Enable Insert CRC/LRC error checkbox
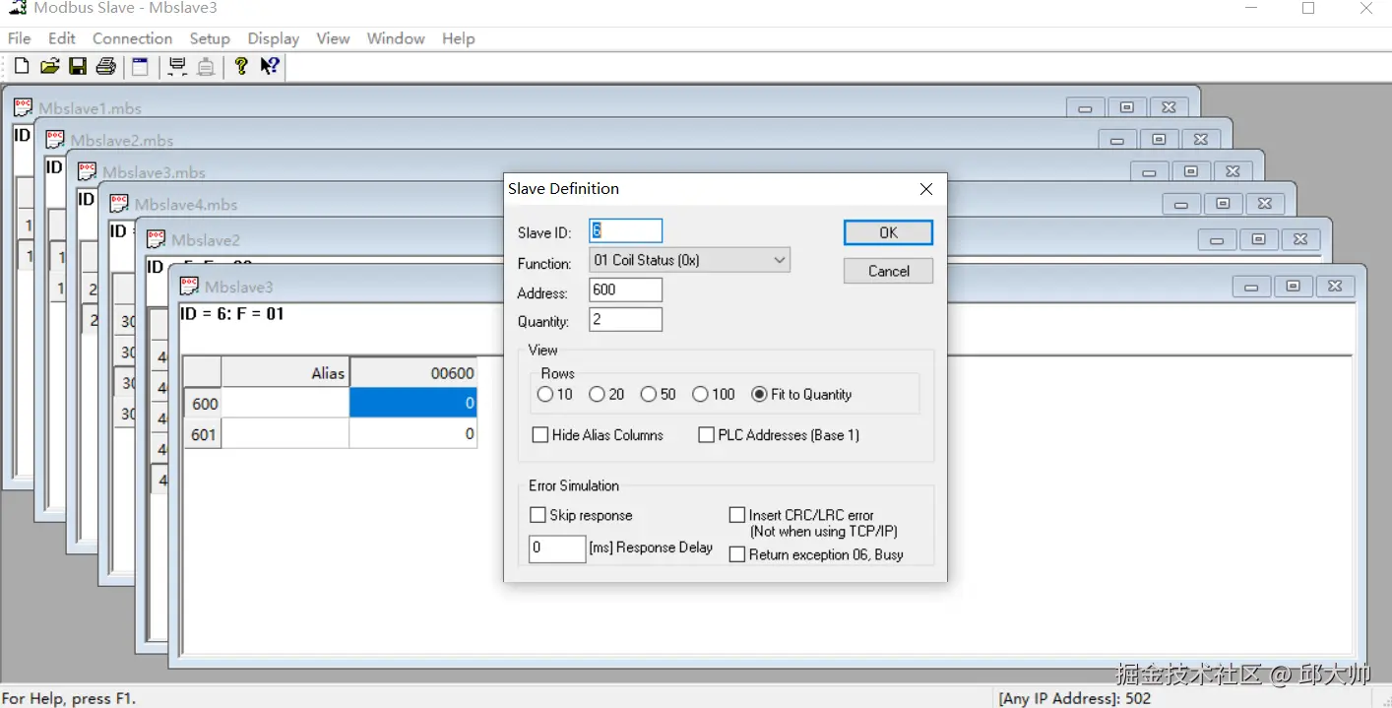The image size is (1392, 708). pos(736,514)
